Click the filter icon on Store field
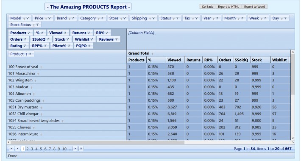Viewport: 301px width, 161px height. [x=125, y=18]
